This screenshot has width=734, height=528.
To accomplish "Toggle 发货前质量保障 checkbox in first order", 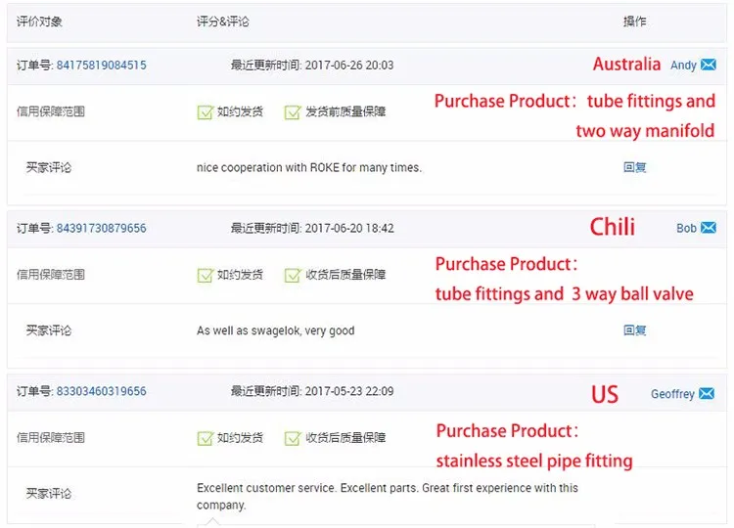I will tap(293, 112).
